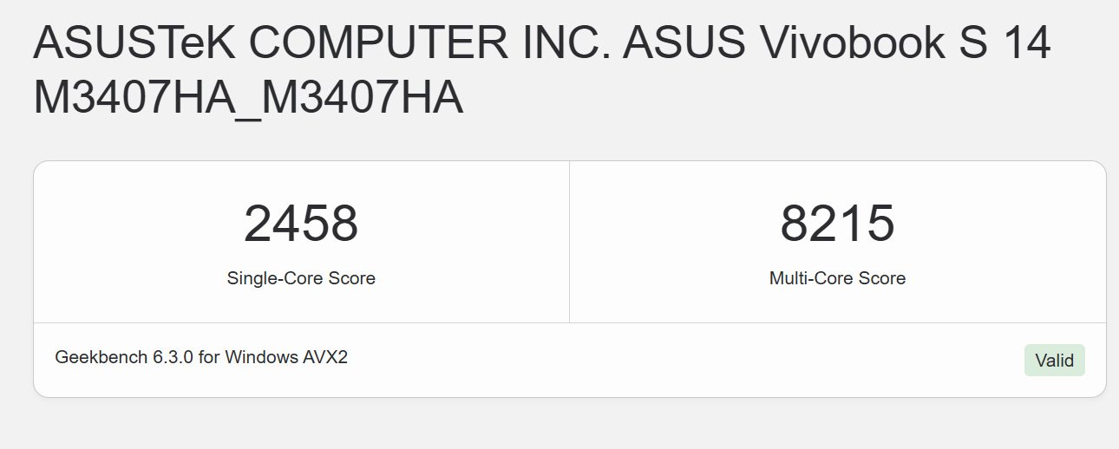
Task: Click the vertical divider between the two scores
Action: (569, 242)
